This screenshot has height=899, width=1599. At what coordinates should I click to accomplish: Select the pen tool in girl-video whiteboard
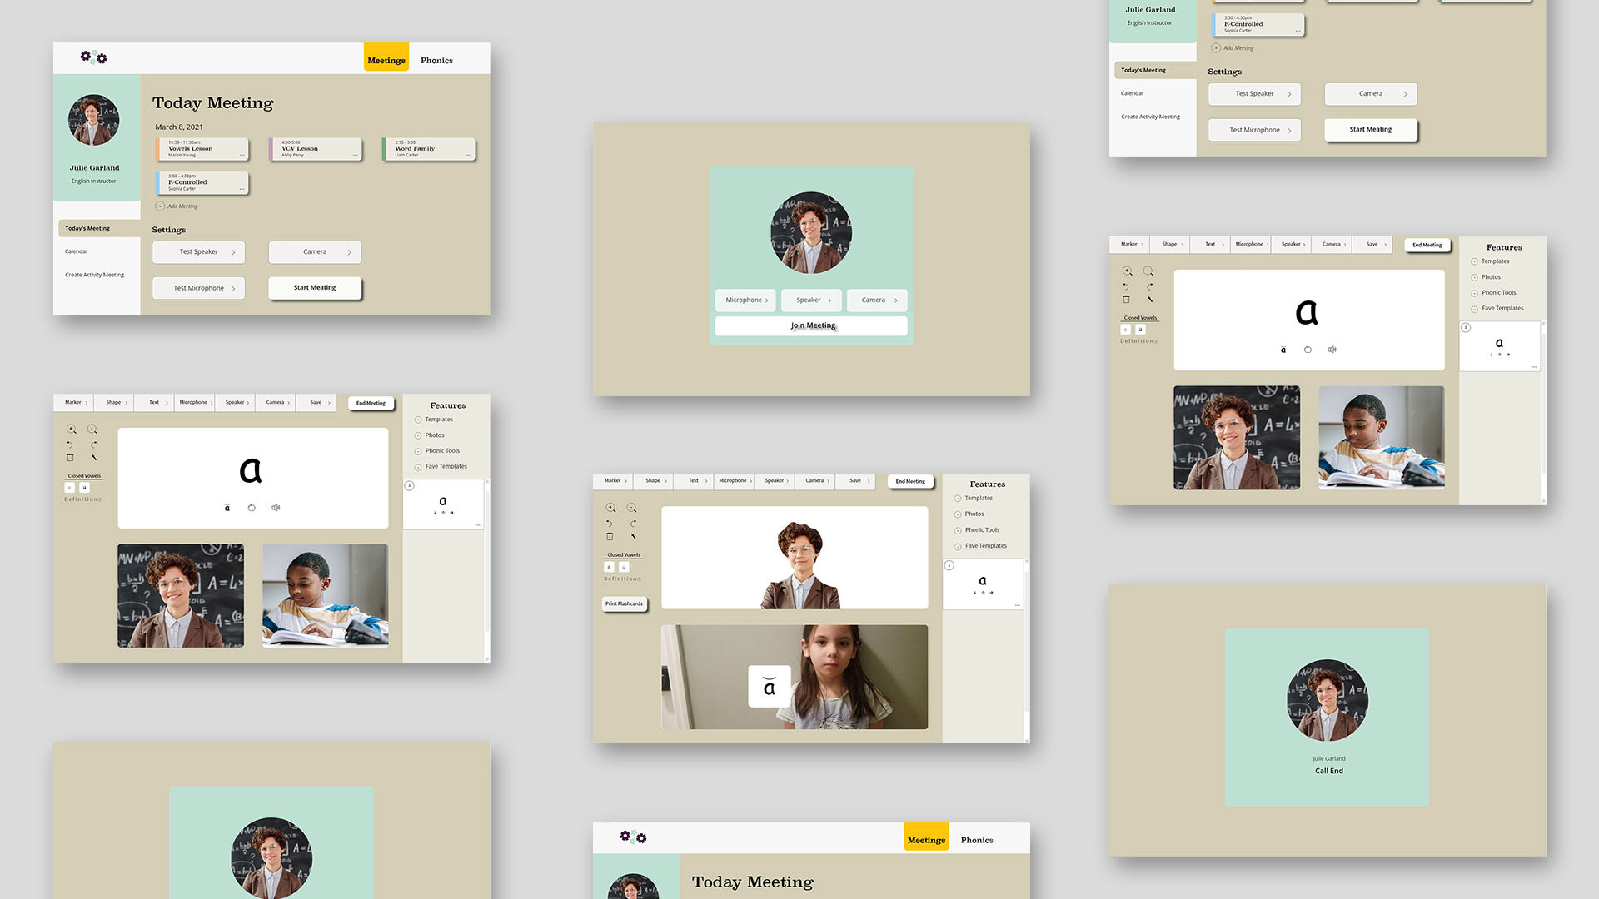[x=633, y=537]
